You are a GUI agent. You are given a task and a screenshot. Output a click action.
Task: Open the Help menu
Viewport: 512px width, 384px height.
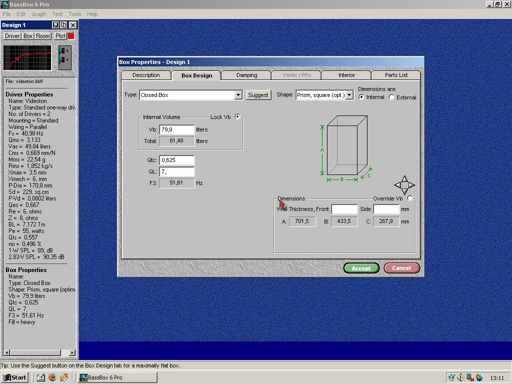pos(92,14)
